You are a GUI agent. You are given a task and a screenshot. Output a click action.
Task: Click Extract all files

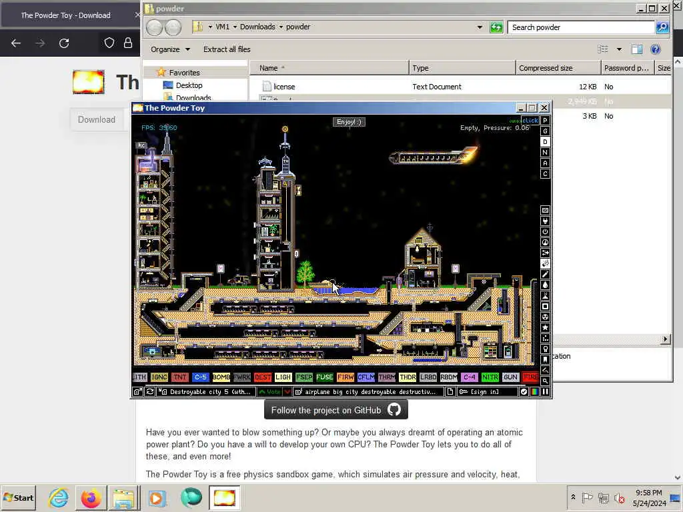pyautogui.click(x=227, y=49)
